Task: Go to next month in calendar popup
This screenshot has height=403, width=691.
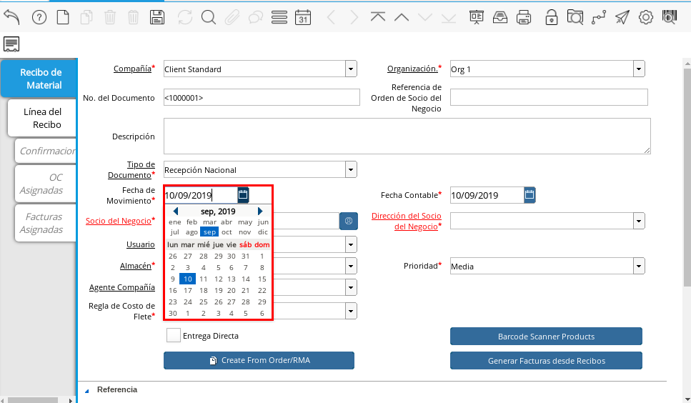Action: tap(260, 212)
